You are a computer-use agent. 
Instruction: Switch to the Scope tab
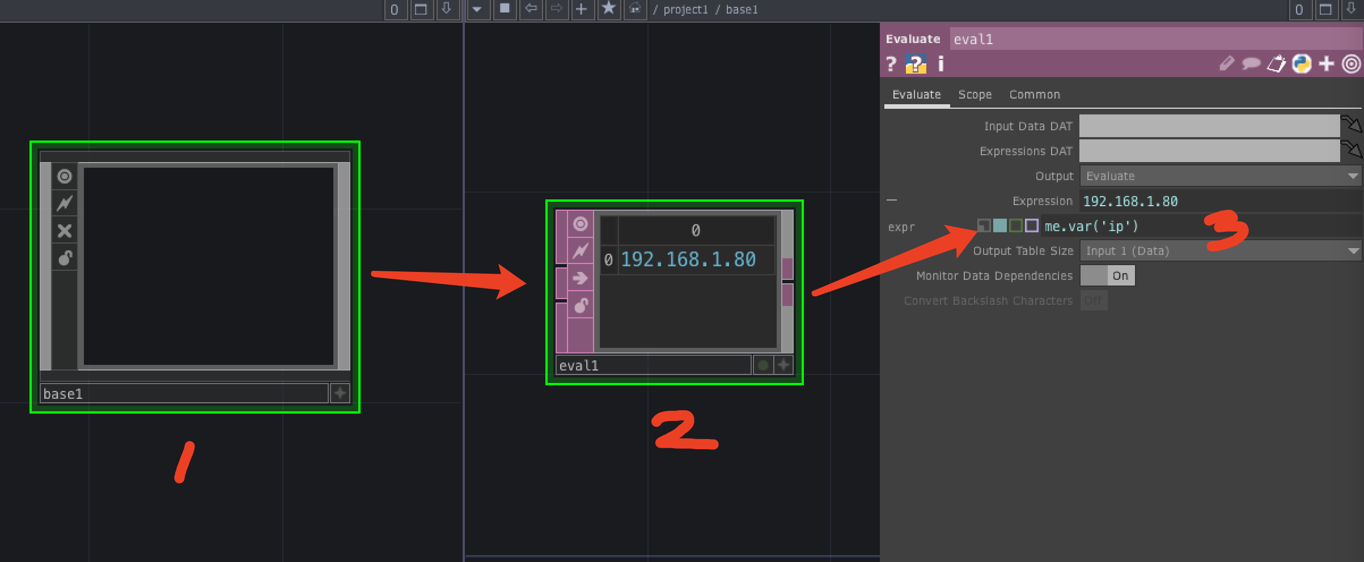tap(975, 94)
